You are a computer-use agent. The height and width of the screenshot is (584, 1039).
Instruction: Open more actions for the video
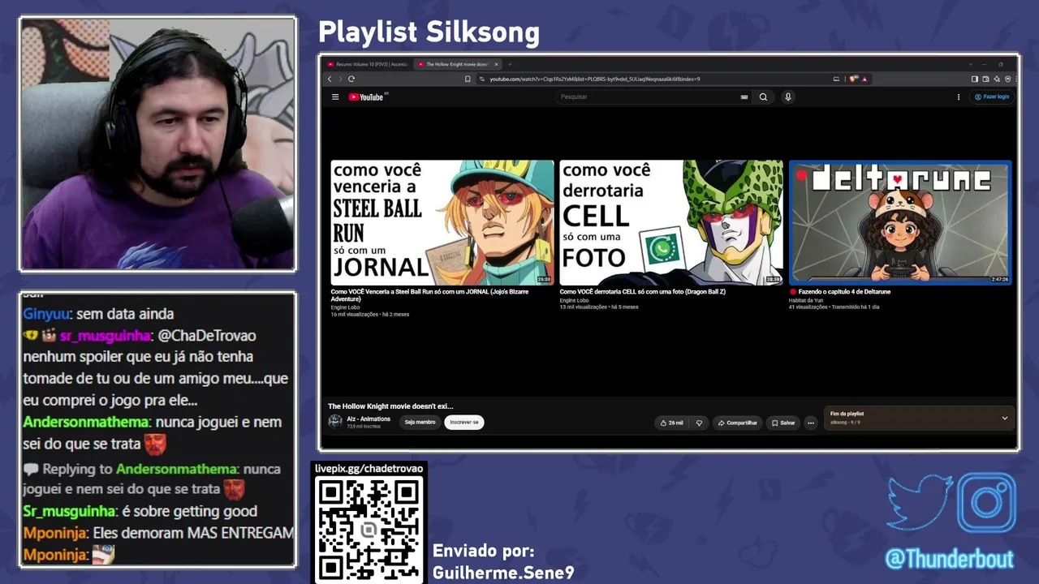coord(810,423)
